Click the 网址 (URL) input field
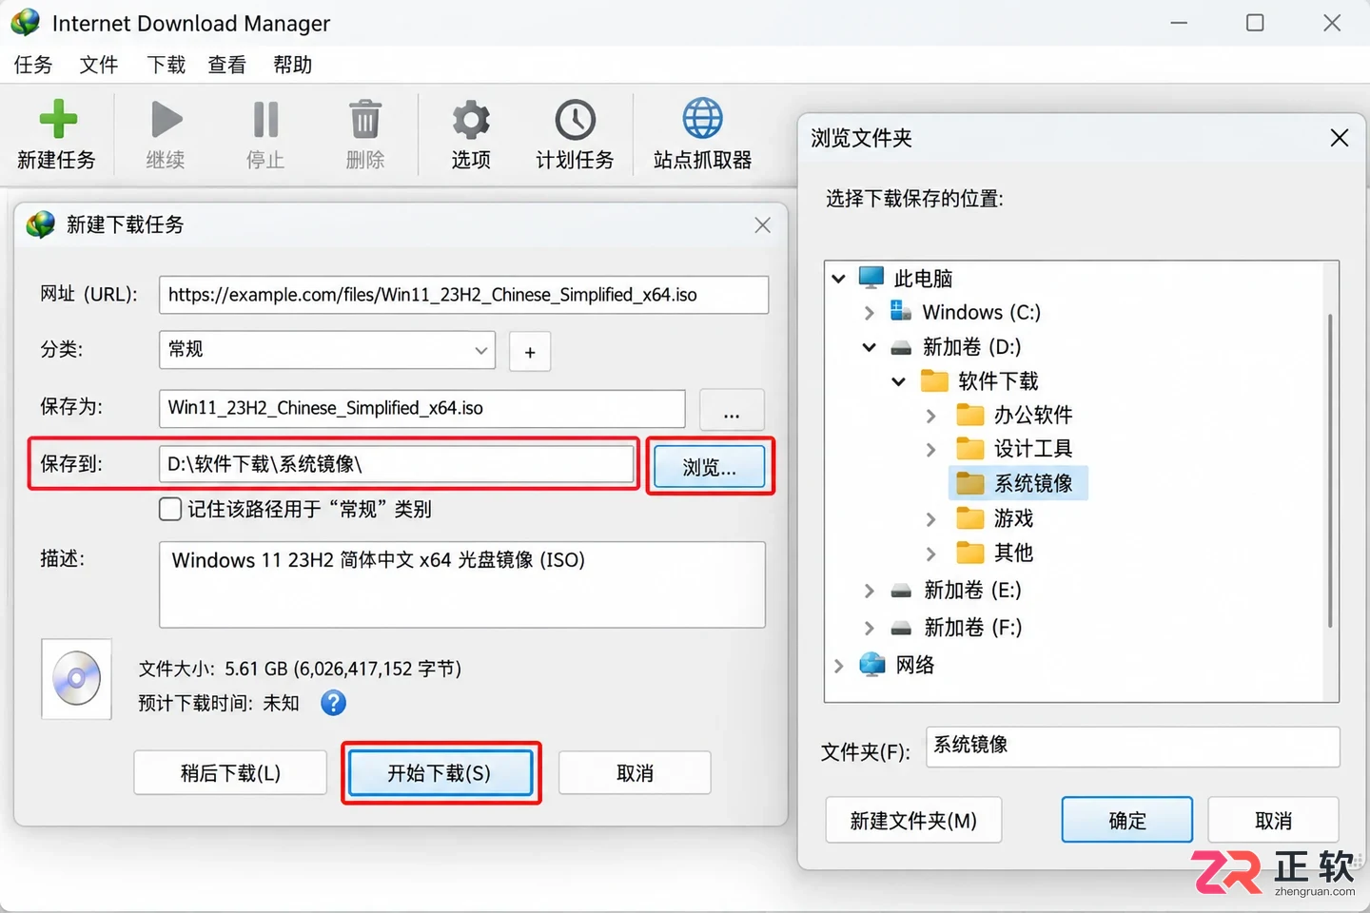The width and height of the screenshot is (1370, 913). click(463, 295)
